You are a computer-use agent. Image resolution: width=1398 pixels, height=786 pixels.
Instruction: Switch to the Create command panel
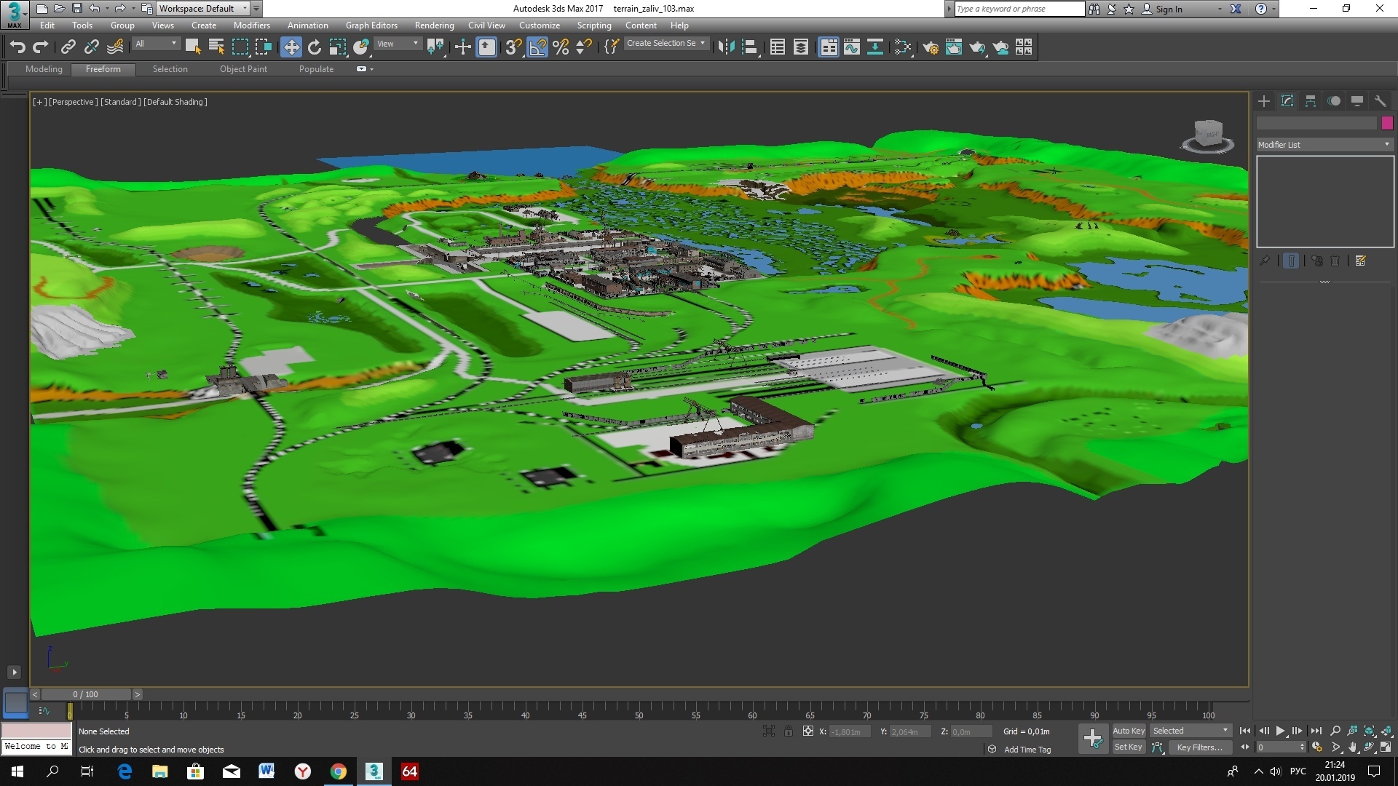point(1264,101)
